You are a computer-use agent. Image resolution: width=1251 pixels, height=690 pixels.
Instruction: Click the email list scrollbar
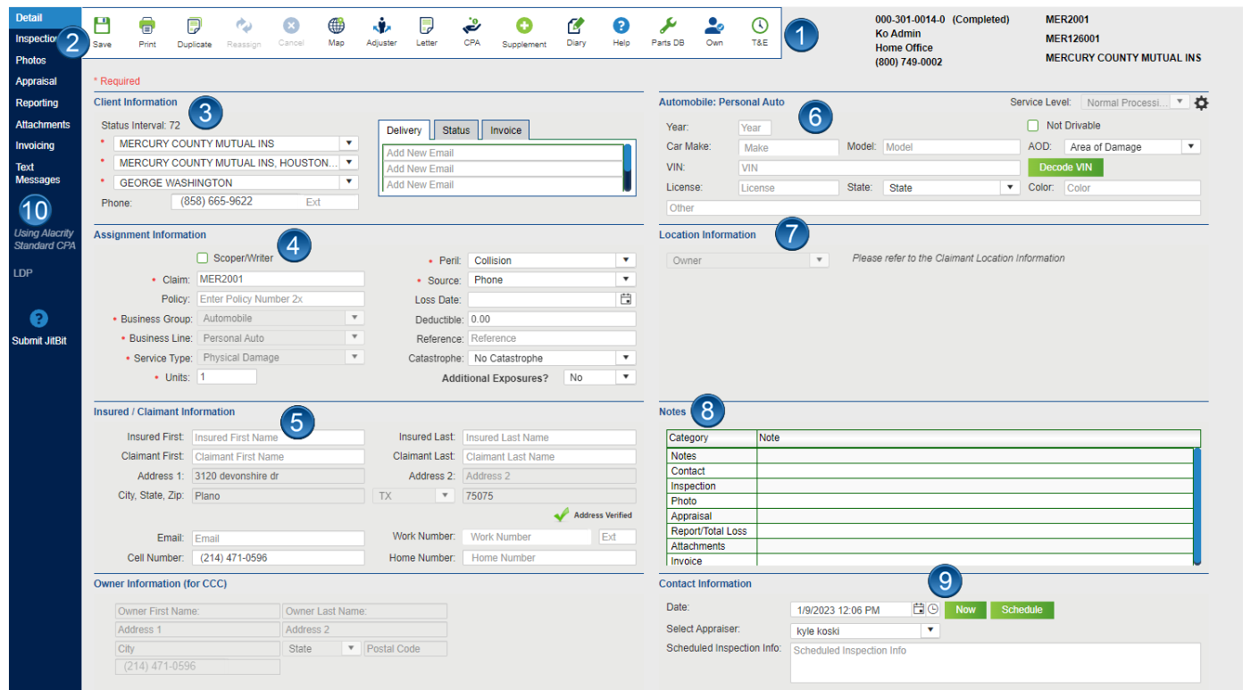point(628,168)
